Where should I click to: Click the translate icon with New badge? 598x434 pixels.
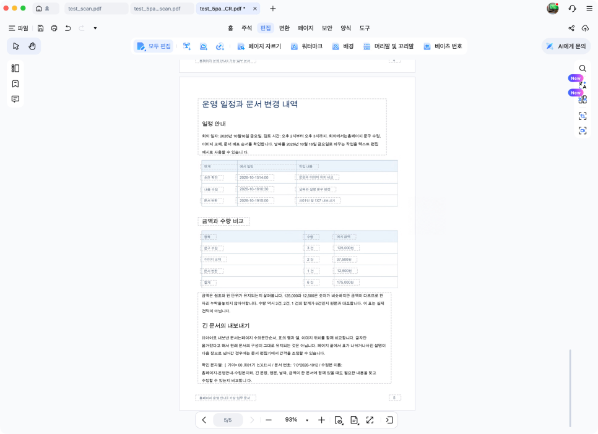click(x=582, y=84)
